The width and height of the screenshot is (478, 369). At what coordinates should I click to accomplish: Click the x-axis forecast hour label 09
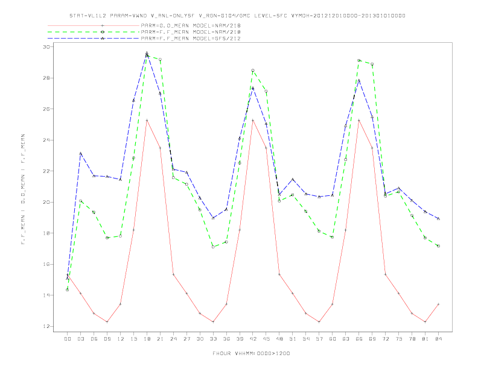[107, 339]
